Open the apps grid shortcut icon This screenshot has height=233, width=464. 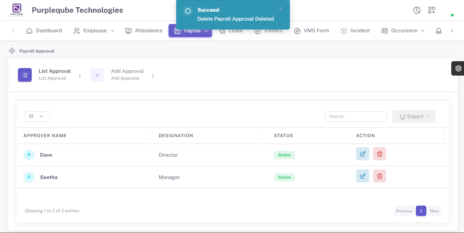(x=432, y=10)
